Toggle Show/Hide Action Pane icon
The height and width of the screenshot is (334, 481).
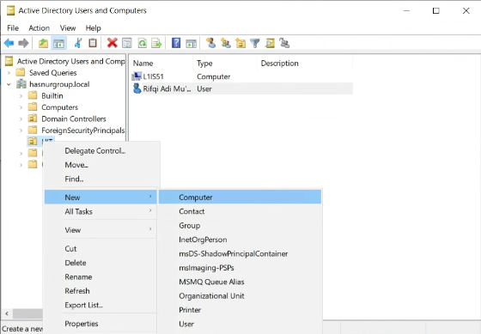pyautogui.click(x=191, y=43)
